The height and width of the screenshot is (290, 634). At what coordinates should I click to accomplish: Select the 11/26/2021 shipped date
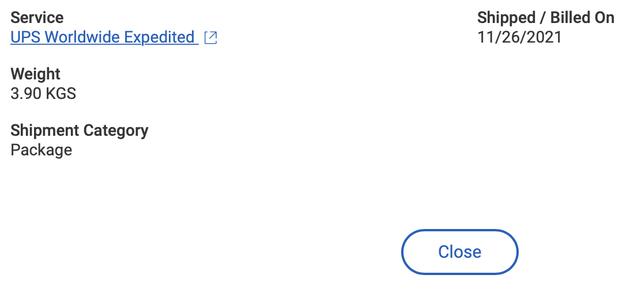[519, 37]
